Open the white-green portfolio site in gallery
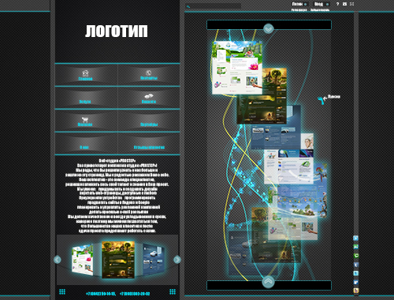This screenshot has height=300, width=394. (x=237, y=68)
